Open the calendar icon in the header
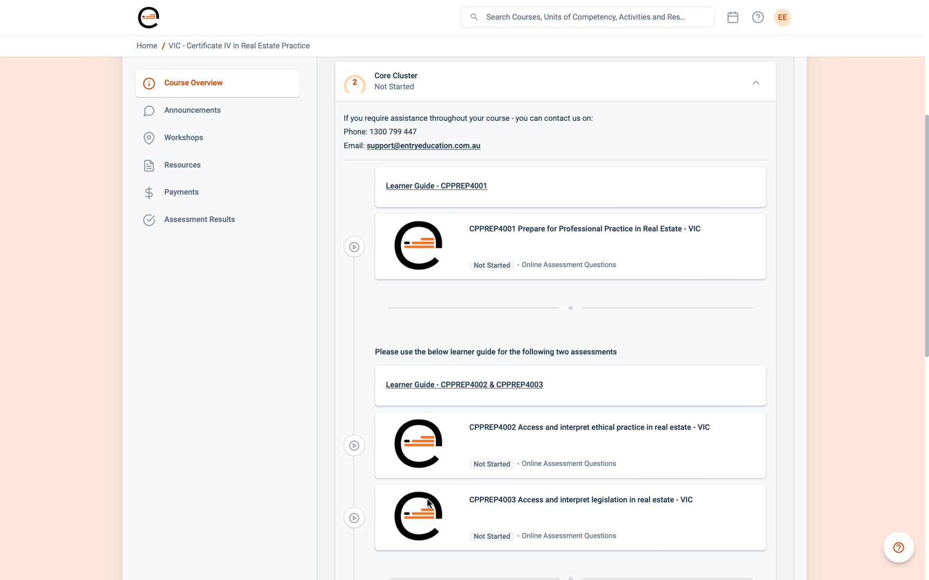This screenshot has height=580, width=929. point(732,17)
